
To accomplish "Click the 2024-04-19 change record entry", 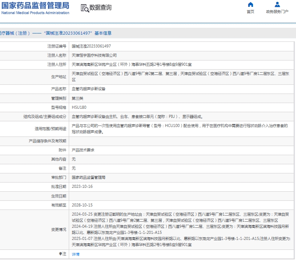I will [x=180, y=230].
